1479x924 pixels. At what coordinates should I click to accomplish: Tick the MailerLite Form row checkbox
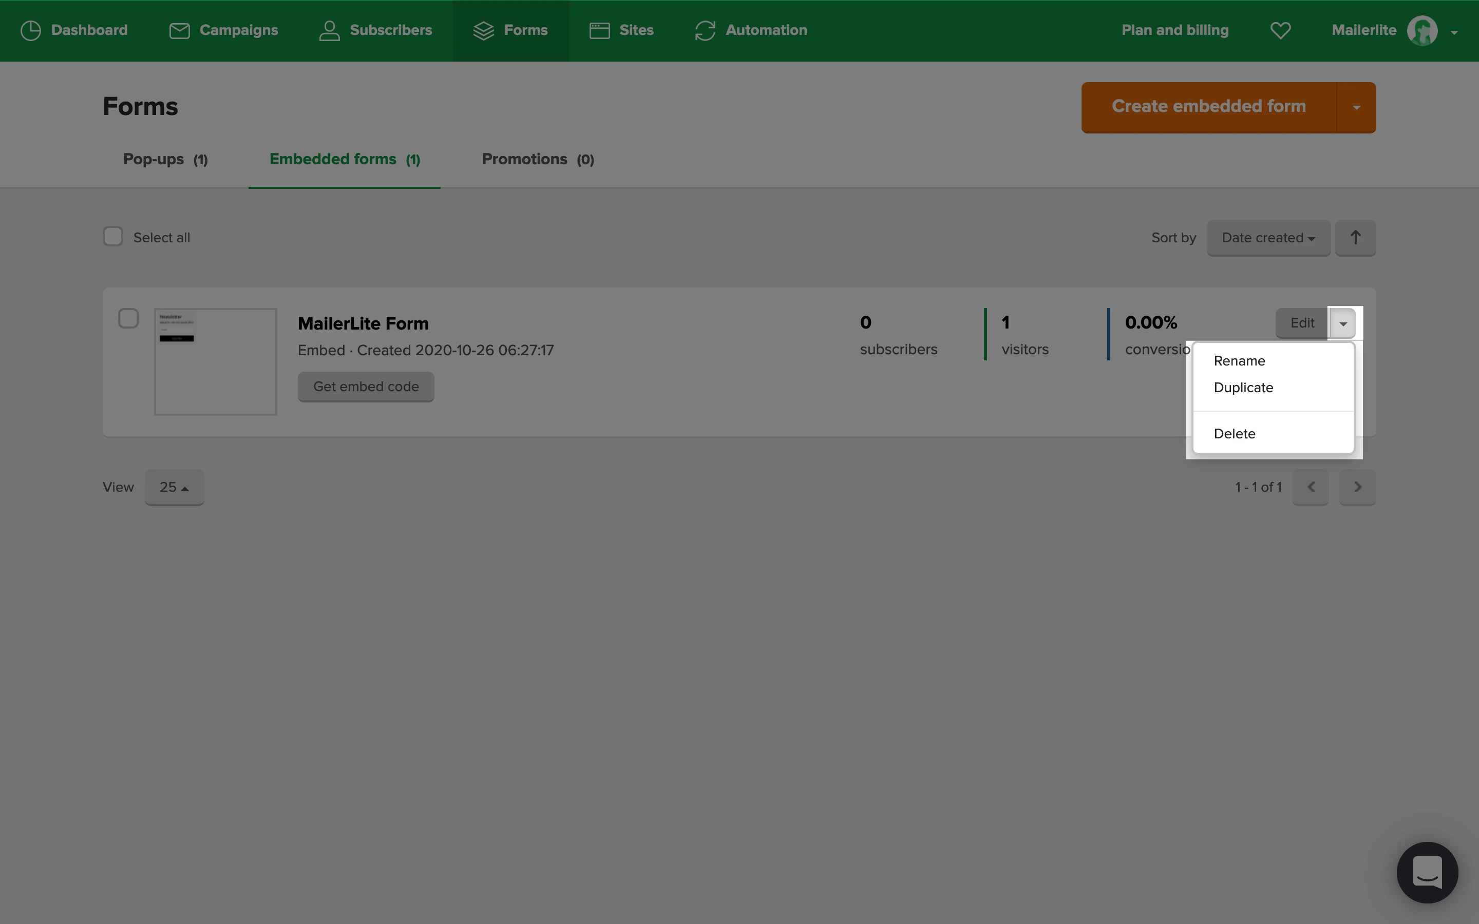[x=128, y=318]
